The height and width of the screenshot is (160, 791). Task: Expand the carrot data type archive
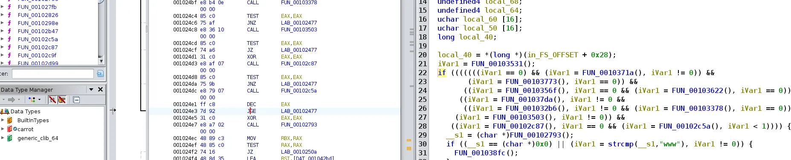click(3, 129)
